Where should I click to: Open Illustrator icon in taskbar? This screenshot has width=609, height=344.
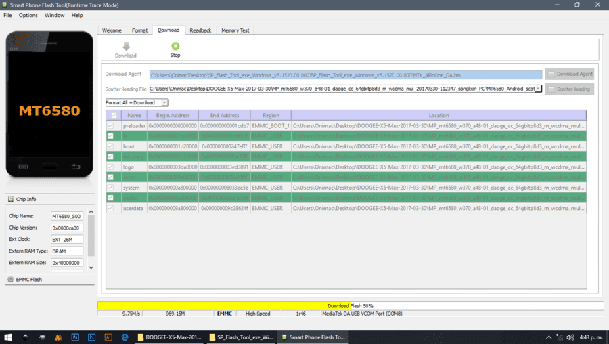pos(108,337)
